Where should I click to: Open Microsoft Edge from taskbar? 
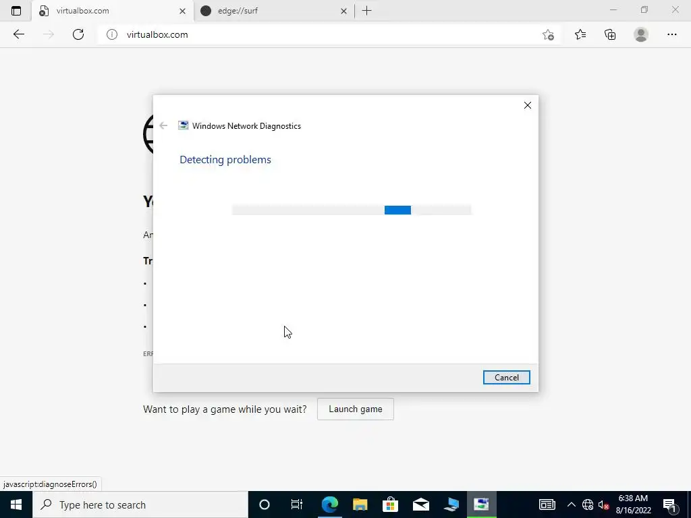click(x=329, y=505)
